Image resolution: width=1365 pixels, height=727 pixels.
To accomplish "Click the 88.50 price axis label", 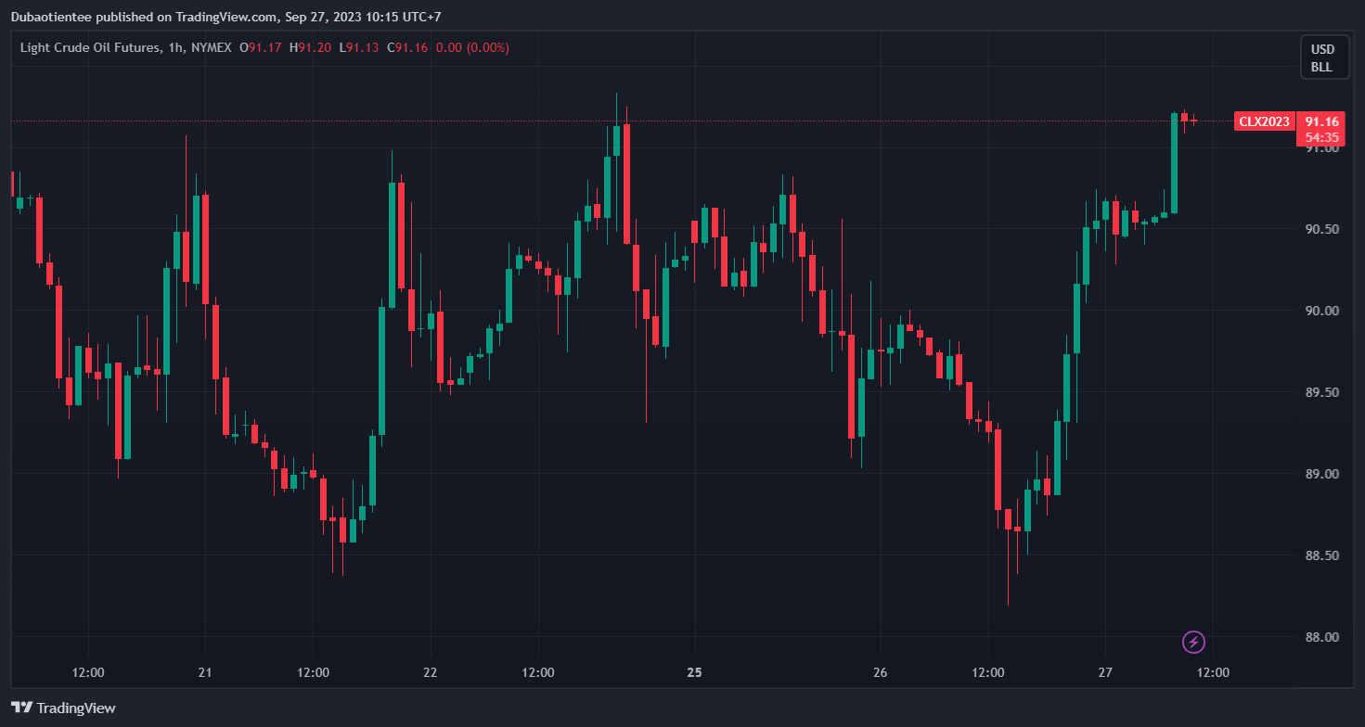I will coord(1321,555).
